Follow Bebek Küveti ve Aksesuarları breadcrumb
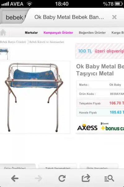This screenshot has width=124, height=187. [x=46, y=42]
